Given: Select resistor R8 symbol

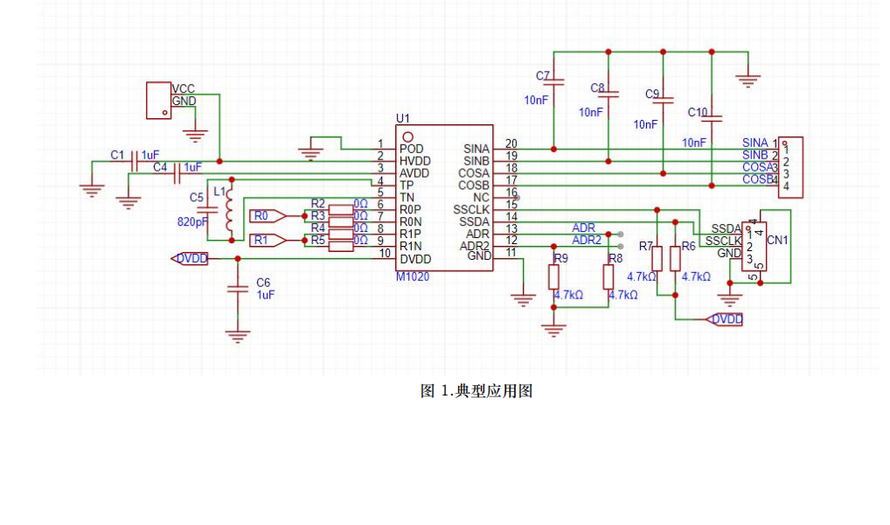Looking at the screenshot, I should (608, 276).
